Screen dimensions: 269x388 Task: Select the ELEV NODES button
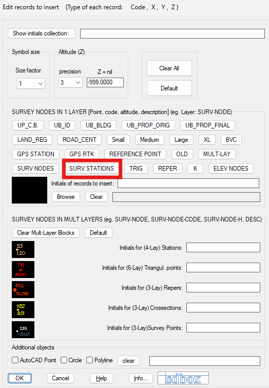click(231, 169)
